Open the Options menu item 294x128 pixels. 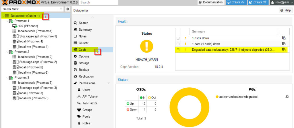click(x=92, y=56)
